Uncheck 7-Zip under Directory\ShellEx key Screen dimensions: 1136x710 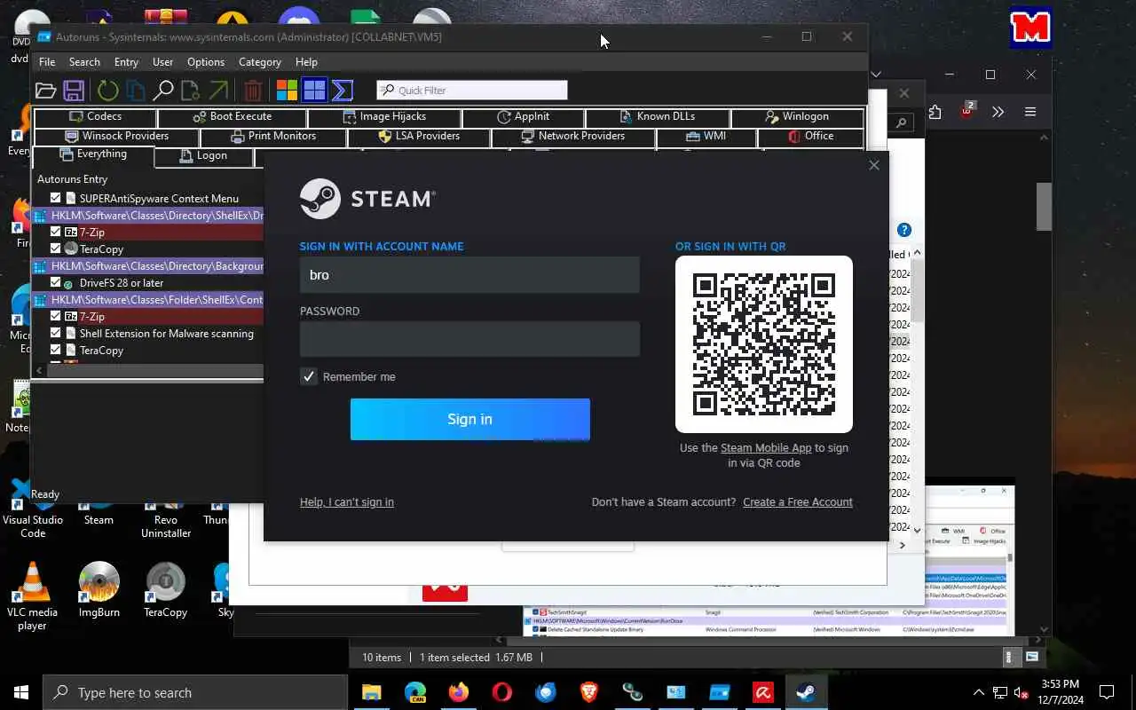click(x=56, y=232)
